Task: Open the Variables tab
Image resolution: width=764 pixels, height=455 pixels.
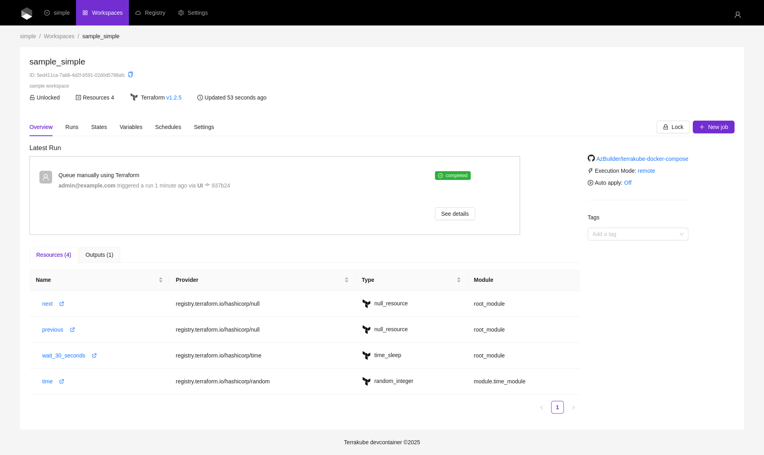Action: click(131, 127)
